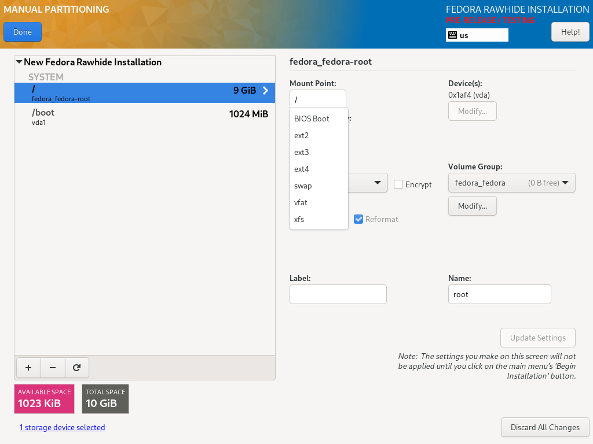Open the 1 storage device selected link
This screenshot has width=593, height=444.
63,427
